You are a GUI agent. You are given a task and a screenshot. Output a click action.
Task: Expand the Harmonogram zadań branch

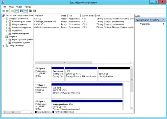pyautogui.click(x=7, y=22)
